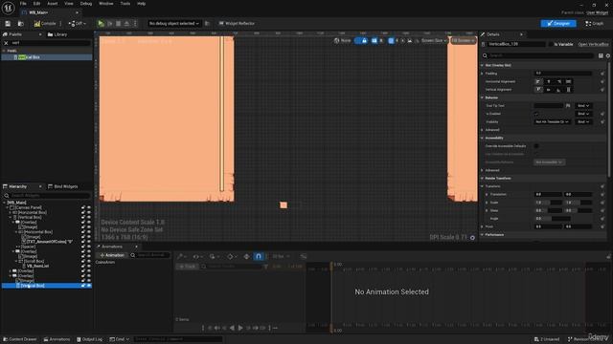Play the animation in reverse
The height and width of the screenshot is (344, 613).
[232, 328]
